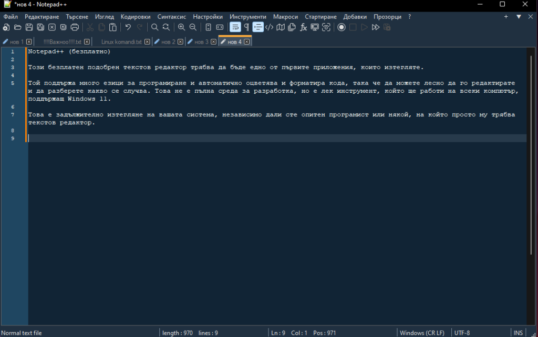The width and height of the screenshot is (538, 337).
Task: Open the Инструменти menu
Action: point(248,17)
